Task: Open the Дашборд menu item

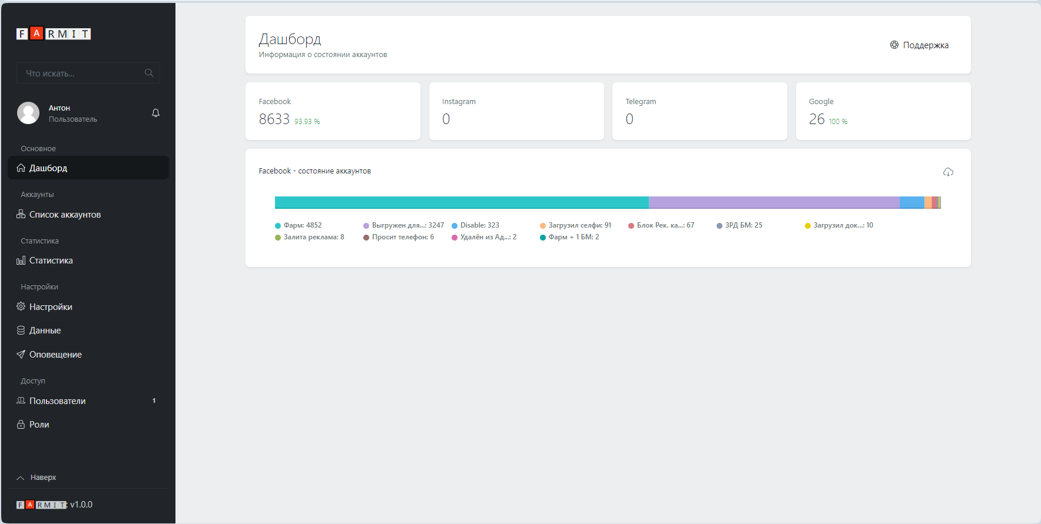Action: click(x=88, y=168)
